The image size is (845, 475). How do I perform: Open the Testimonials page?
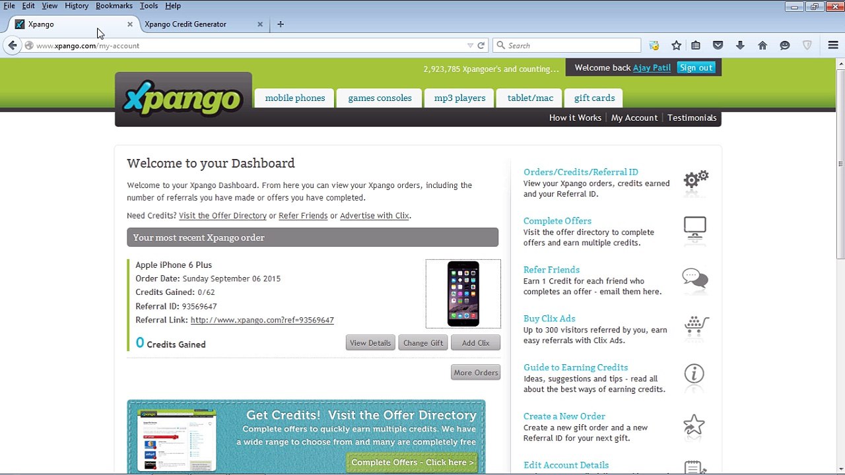(692, 117)
